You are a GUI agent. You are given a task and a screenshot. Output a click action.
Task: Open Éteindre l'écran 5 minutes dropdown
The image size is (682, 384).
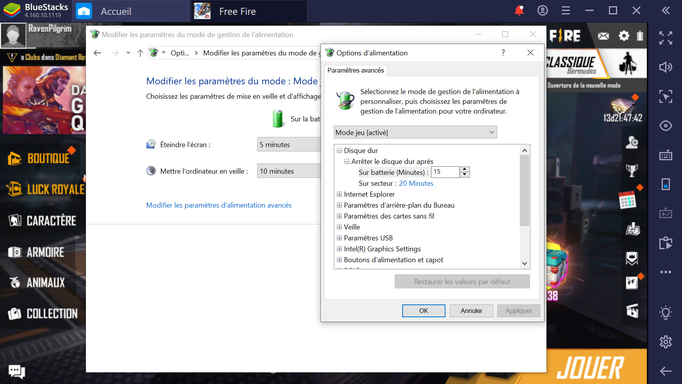[x=289, y=144]
